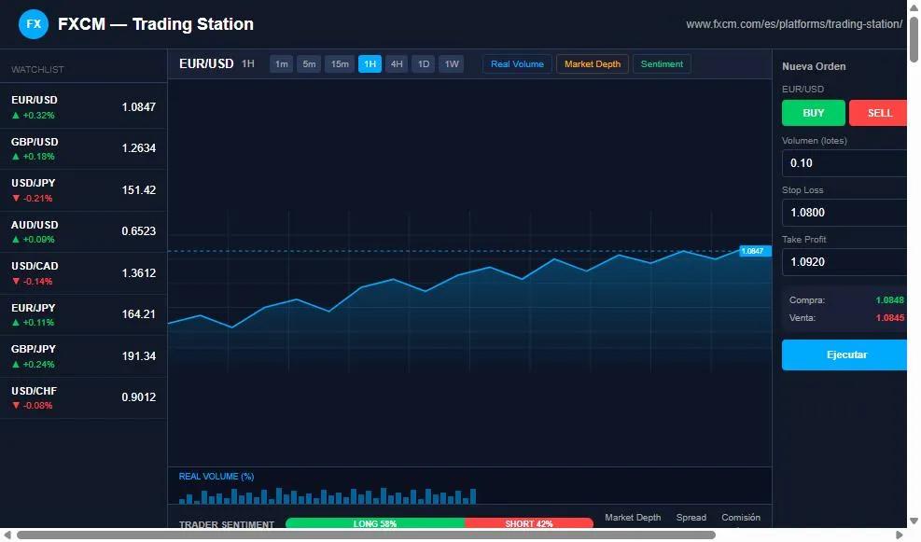921x542 pixels.
Task: Click the scroll left arrow
Action: click(x=7, y=535)
